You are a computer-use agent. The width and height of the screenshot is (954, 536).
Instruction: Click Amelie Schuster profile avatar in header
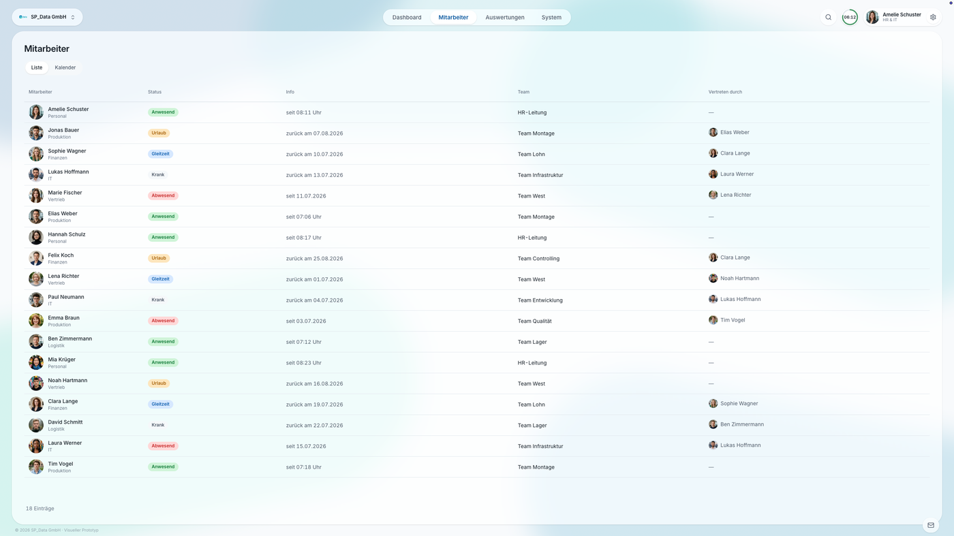(872, 17)
